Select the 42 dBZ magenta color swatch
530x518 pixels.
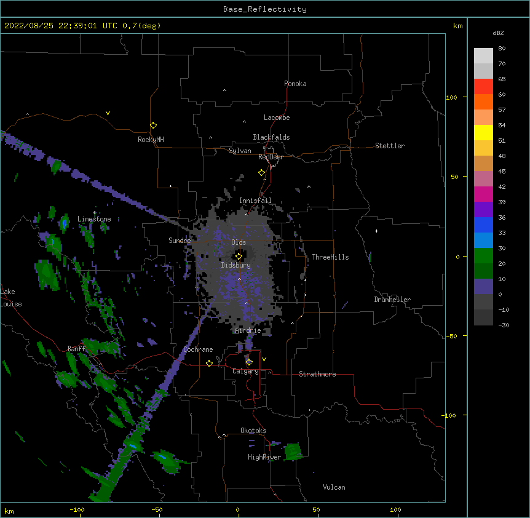pyautogui.click(x=483, y=194)
